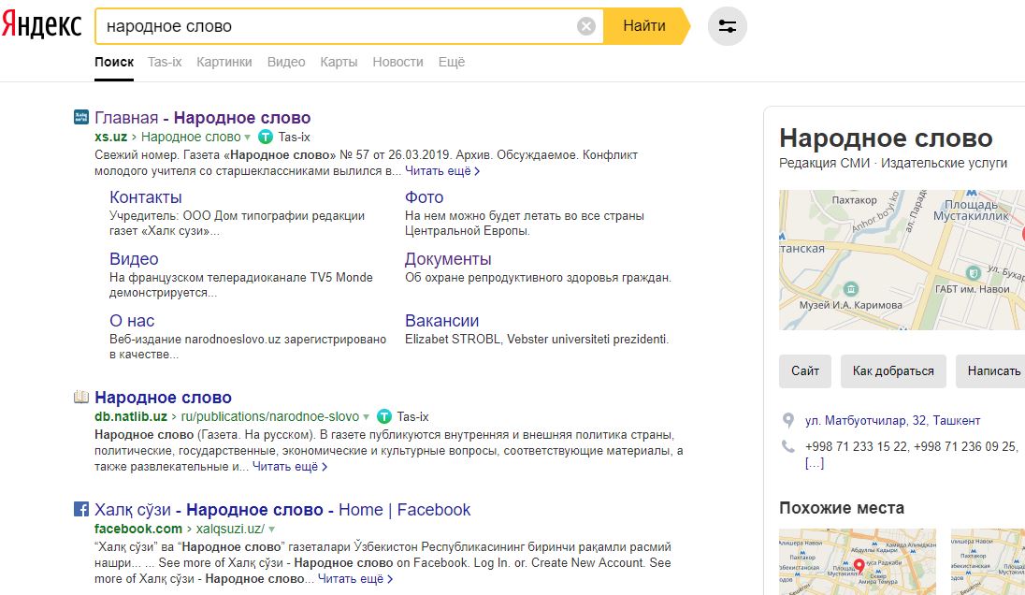The width and height of the screenshot is (1025, 595).
Task: Click the xs.uz domain link
Action: click(110, 137)
